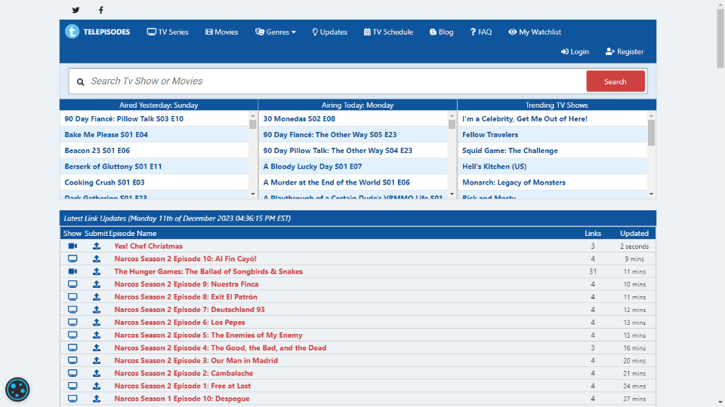The width and height of the screenshot is (725, 407).
Task: Click '2 seconds' updated time cell
Action: tap(634, 246)
